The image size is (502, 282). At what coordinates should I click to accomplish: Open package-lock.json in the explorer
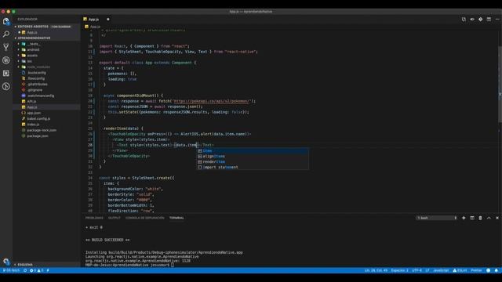[x=42, y=130]
